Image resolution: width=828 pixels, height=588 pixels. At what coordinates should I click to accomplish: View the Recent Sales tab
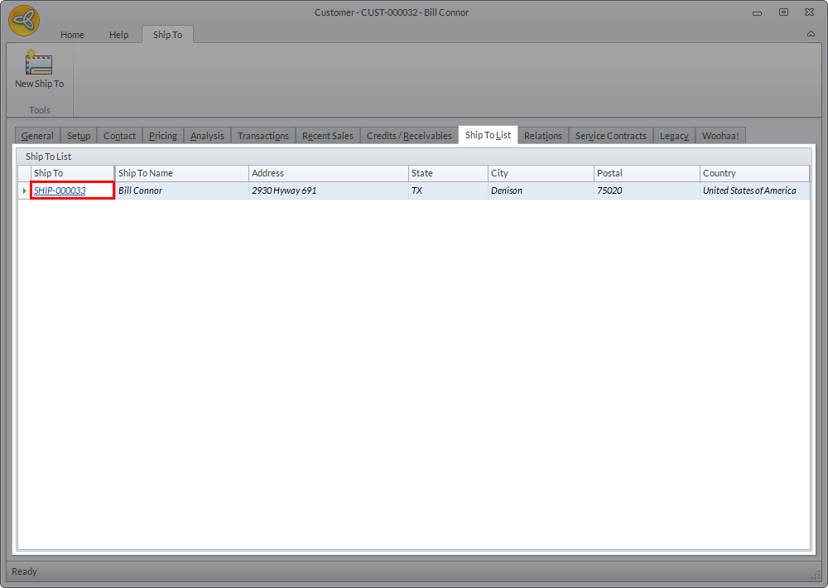(328, 136)
